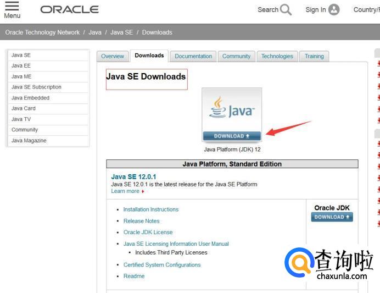
Task: Click the Java Platform, Standard Edition header
Action: [x=232, y=164]
